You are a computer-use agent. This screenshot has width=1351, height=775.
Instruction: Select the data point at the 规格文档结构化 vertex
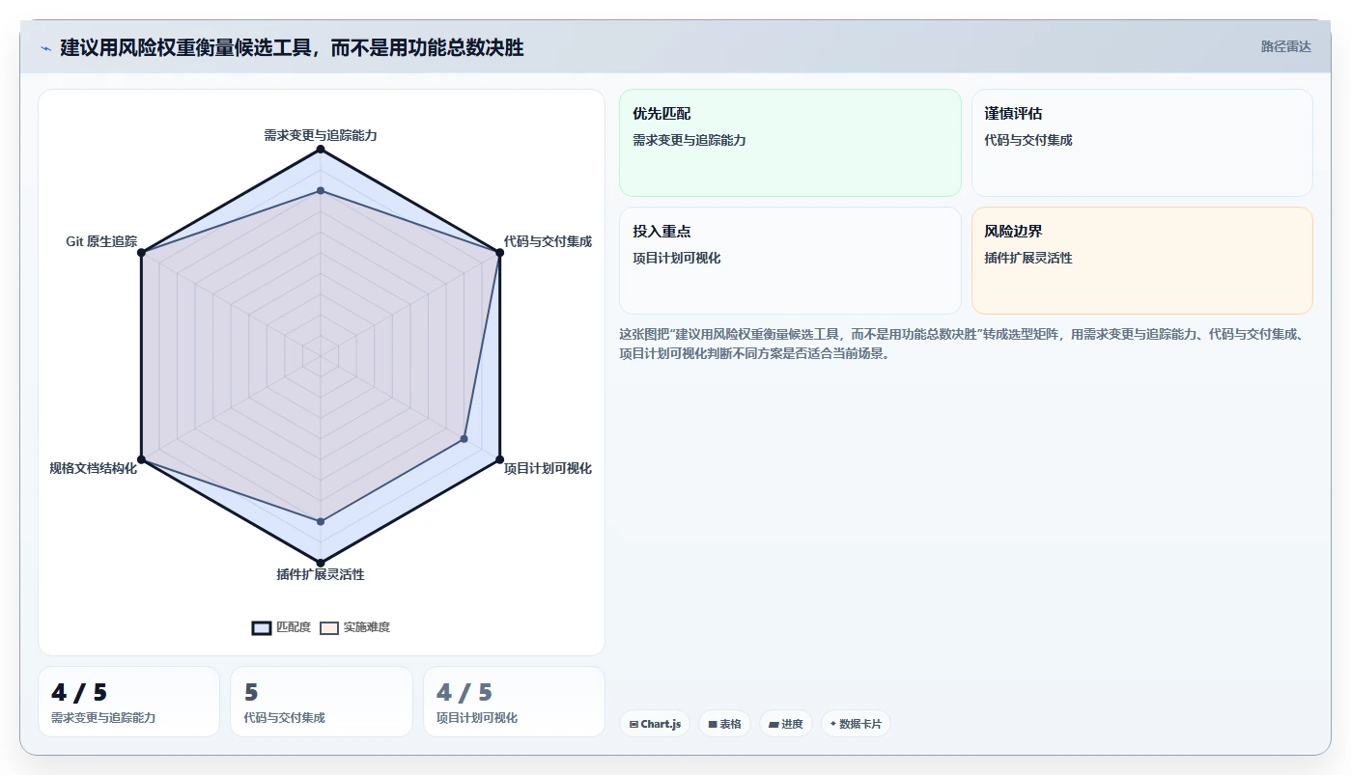pos(141,458)
